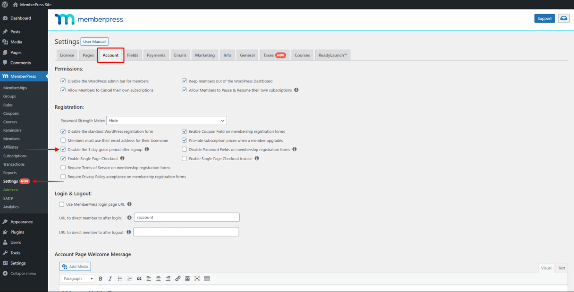The image size is (574, 292).
Task: Check Use MemberPress login page URL
Action: [61, 204]
